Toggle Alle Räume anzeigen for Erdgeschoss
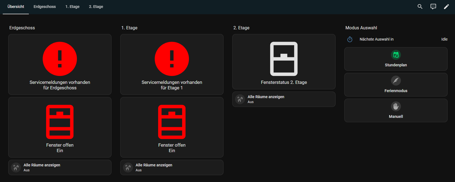 coord(60,167)
